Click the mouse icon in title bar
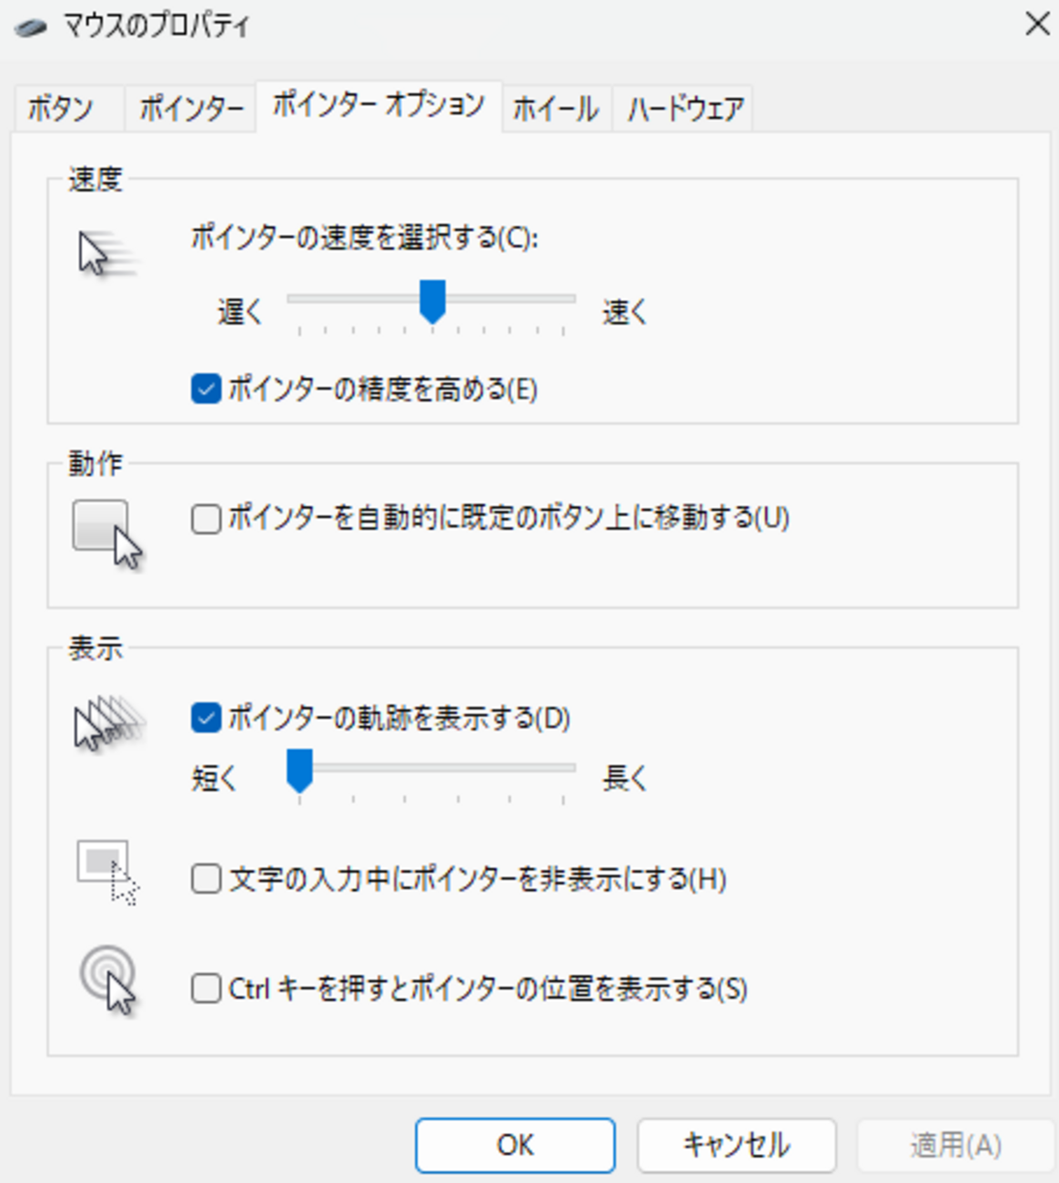 point(31,25)
